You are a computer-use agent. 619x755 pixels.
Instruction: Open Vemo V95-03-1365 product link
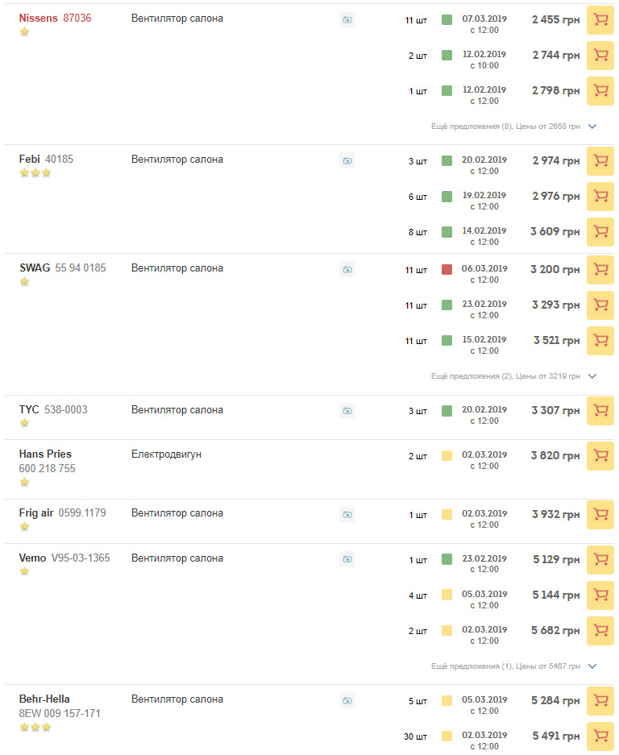[64, 558]
